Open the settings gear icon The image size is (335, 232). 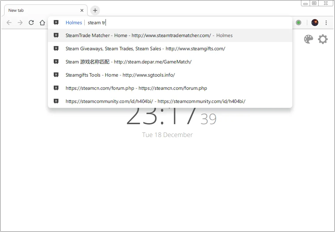[323, 39]
